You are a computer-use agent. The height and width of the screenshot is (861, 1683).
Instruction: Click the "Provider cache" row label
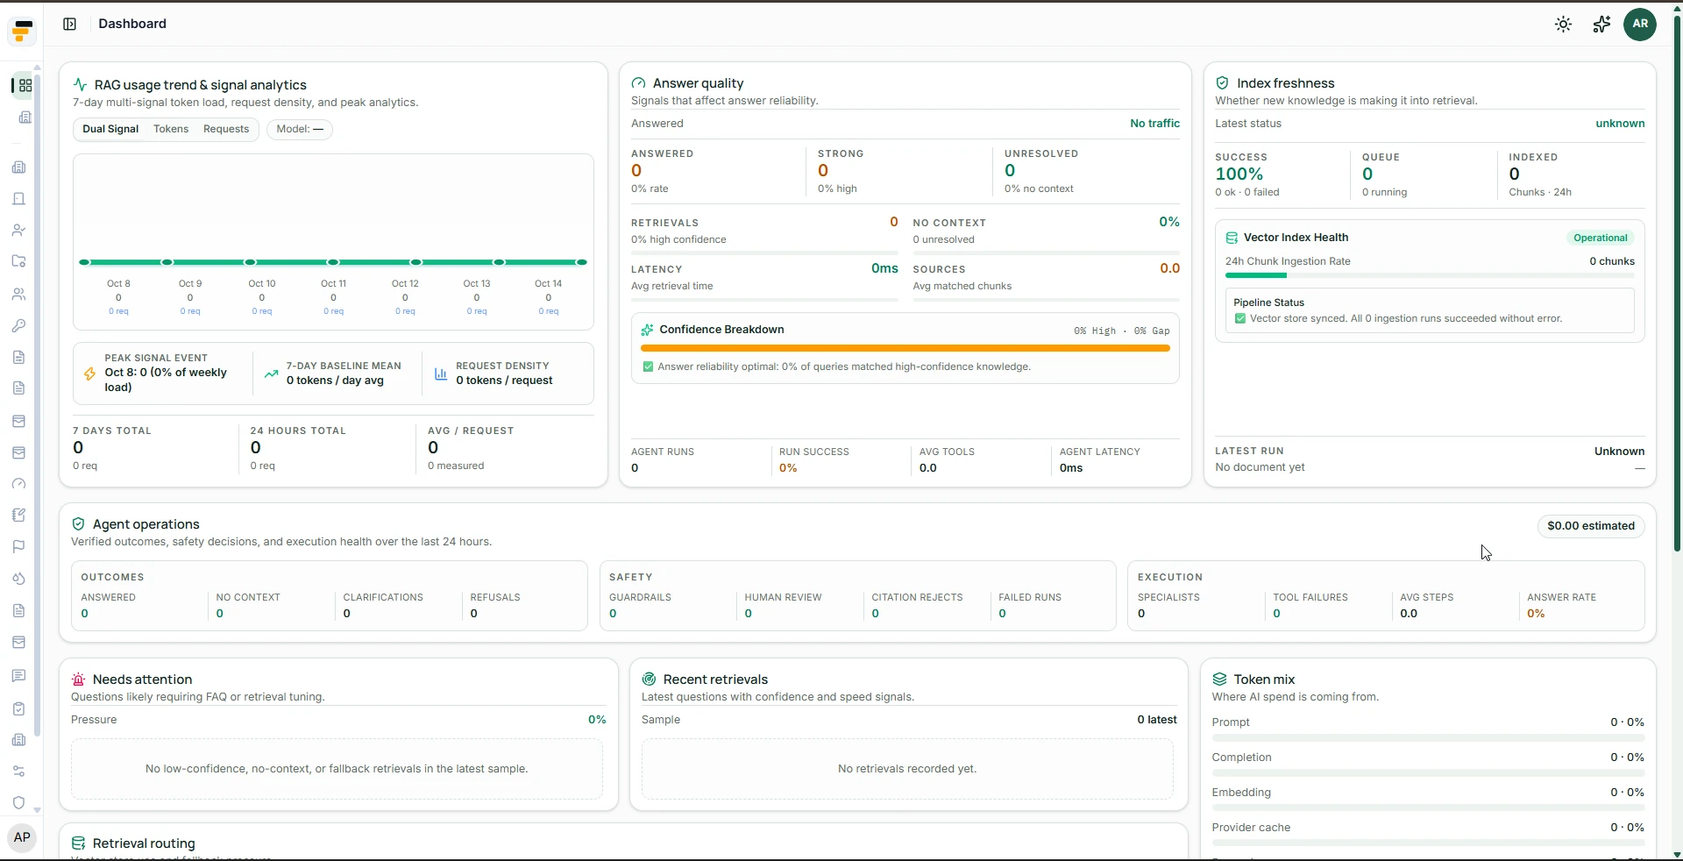pos(1251,828)
